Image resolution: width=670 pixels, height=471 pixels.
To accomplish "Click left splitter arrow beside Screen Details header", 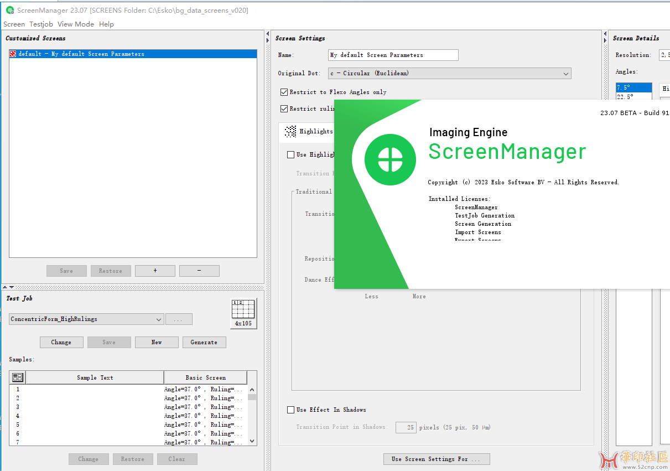I will point(605,34).
